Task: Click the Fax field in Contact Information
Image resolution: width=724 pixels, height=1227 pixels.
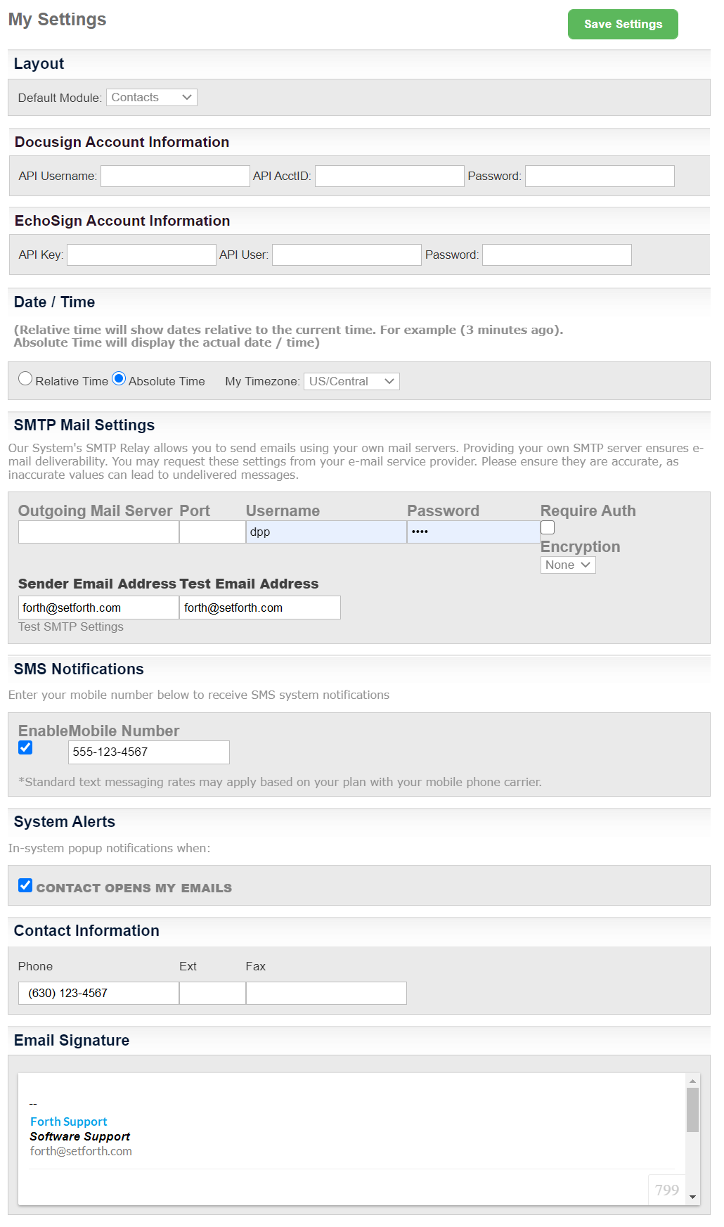Action: pyautogui.click(x=325, y=992)
